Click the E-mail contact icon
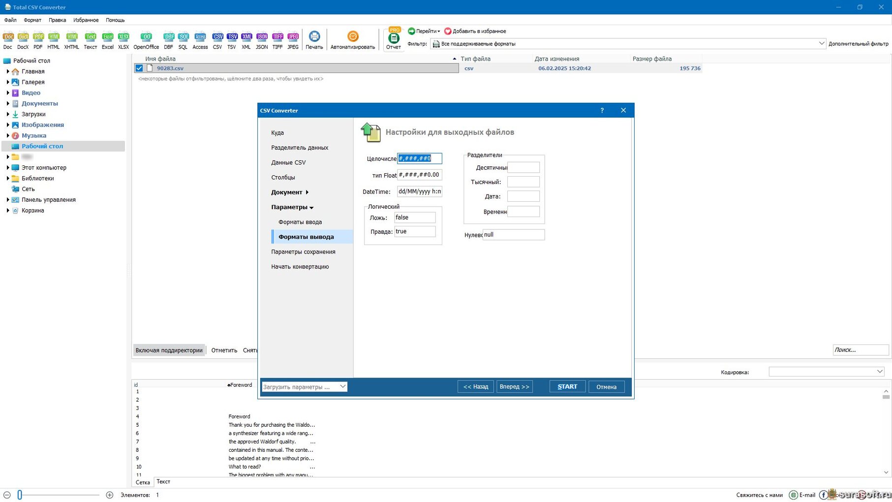This screenshot has height=502, width=892. click(802, 495)
